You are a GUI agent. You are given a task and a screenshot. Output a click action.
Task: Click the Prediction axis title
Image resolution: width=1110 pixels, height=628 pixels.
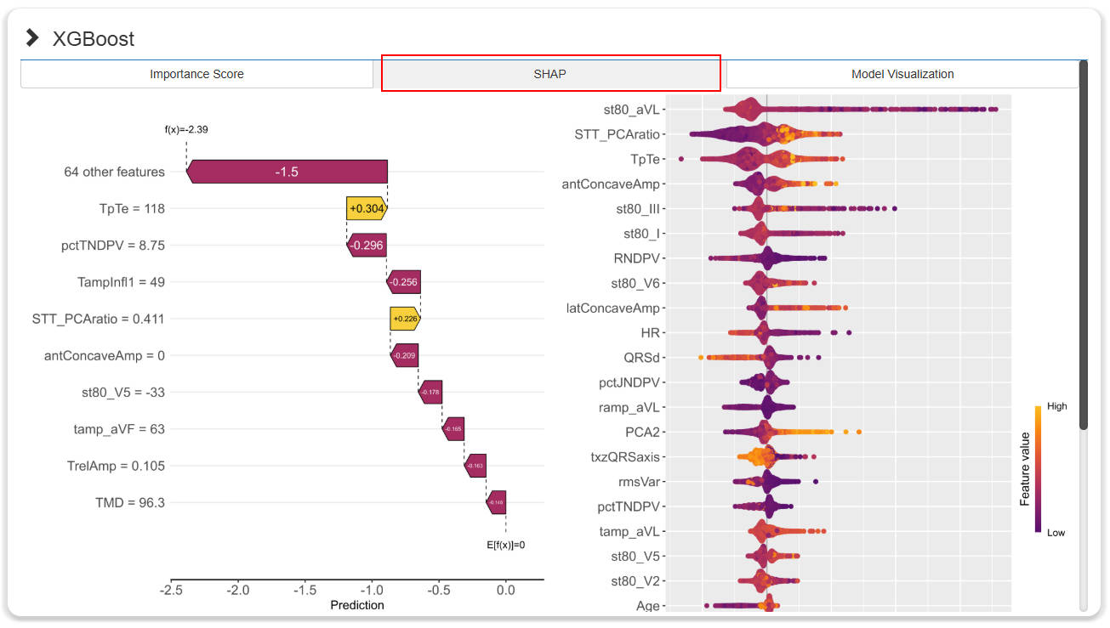point(356,605)
